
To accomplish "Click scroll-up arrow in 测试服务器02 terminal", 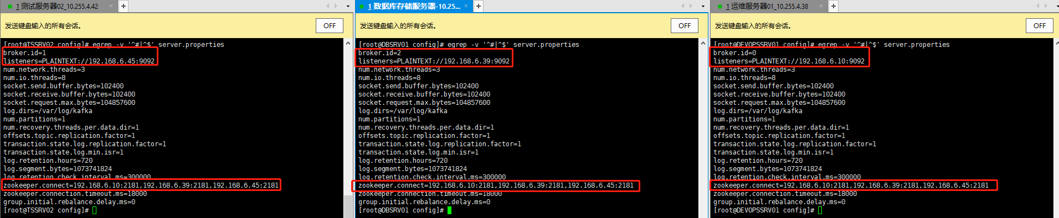I will [348, 43].
